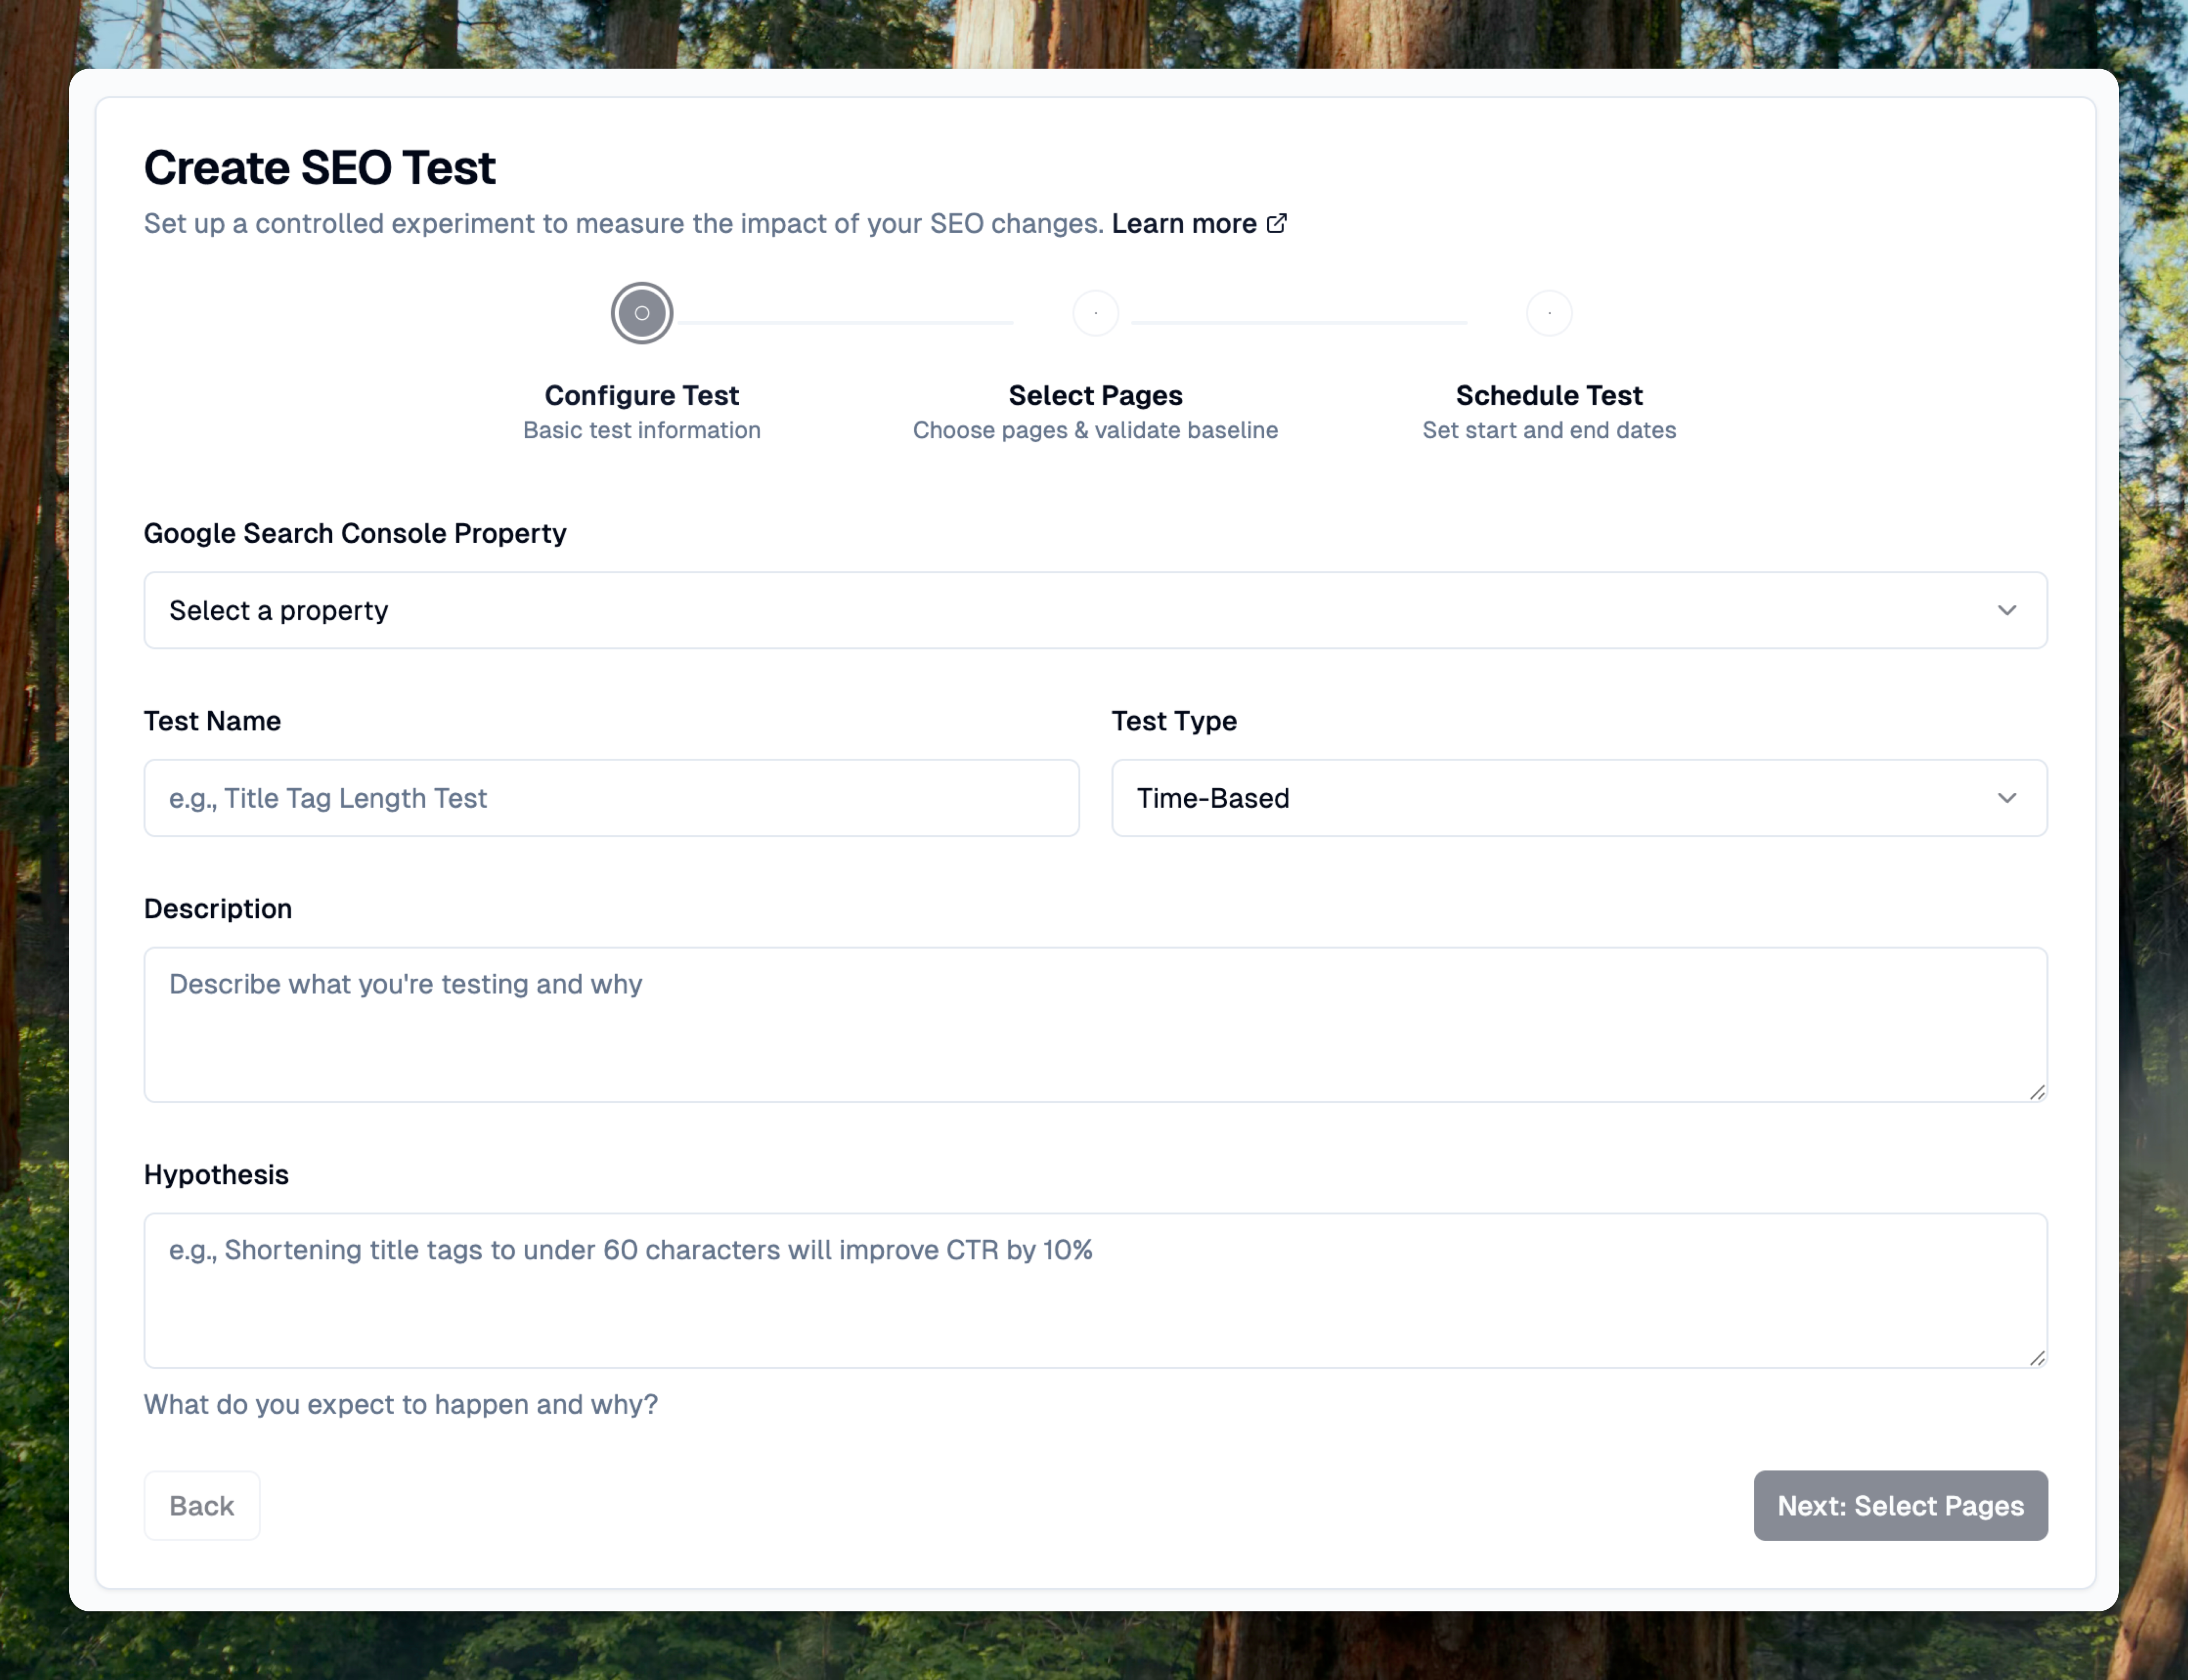Click the Select Pages step circle
The height and width of the screenshot is (1680, 2188).
[1095, 313]
